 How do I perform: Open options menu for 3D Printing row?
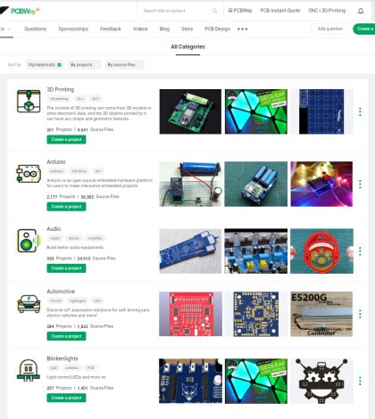coord(360,111)
